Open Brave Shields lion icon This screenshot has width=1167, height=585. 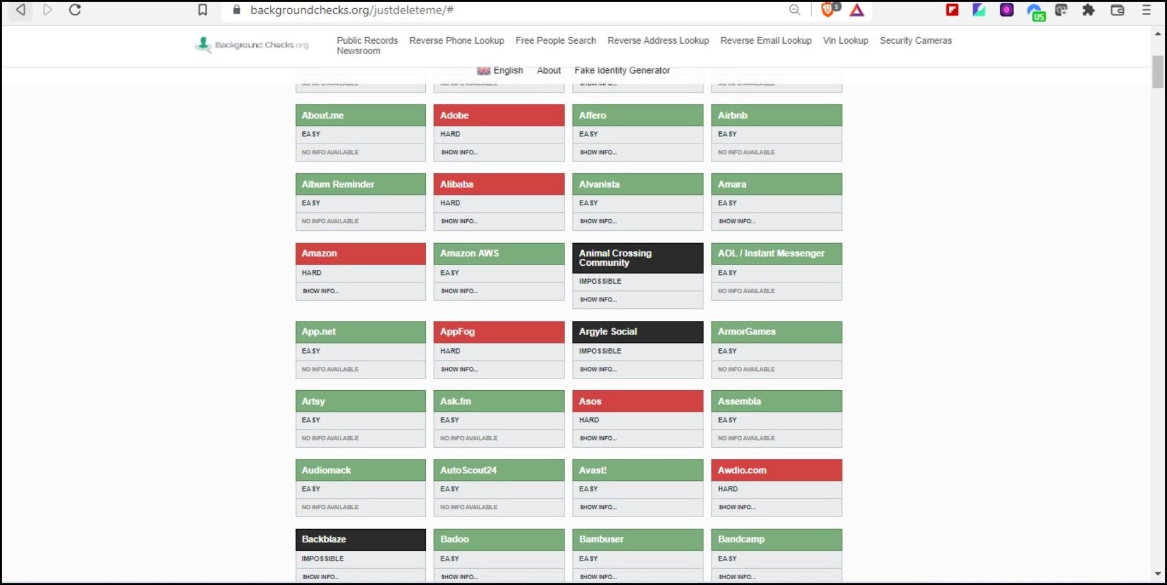point(829,9)
